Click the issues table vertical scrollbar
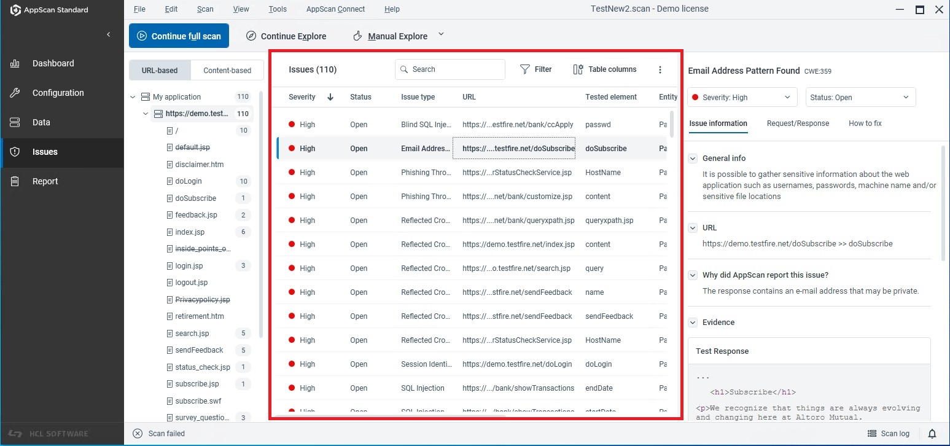950x446 pixels. coord(671,124)
